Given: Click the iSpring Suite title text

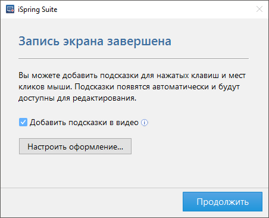Looking at the screenshot, I should point(37,10).
